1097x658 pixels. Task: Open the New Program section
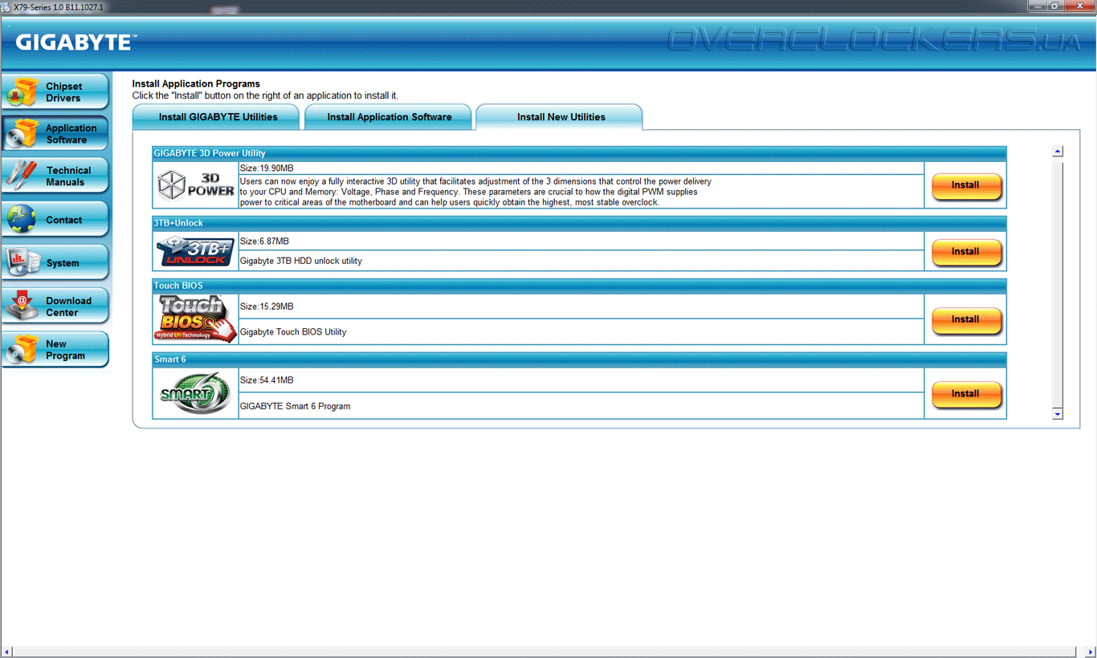click(55, 349)
